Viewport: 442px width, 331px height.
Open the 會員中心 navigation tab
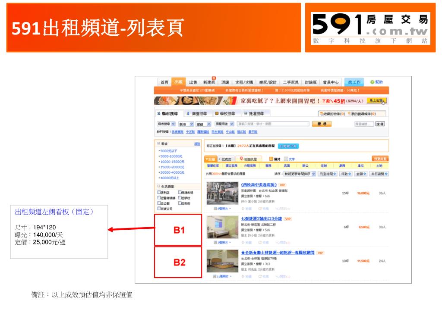click(331, 82)
